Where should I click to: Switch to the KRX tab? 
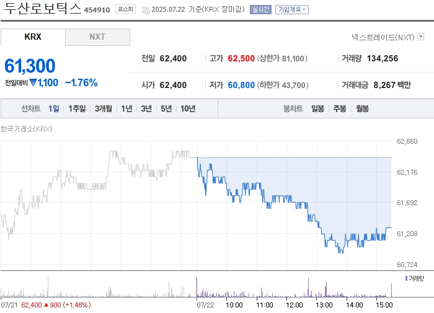(33, 37)
